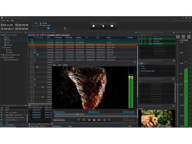This screenshot has width=192, height=144.
Task: Click the bell event icon on MOV.mov row
Action: point(35,50)
